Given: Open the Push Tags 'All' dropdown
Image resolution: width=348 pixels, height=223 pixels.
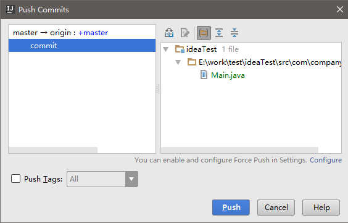Looking at the screenshot, I should [x=131, y=179].
